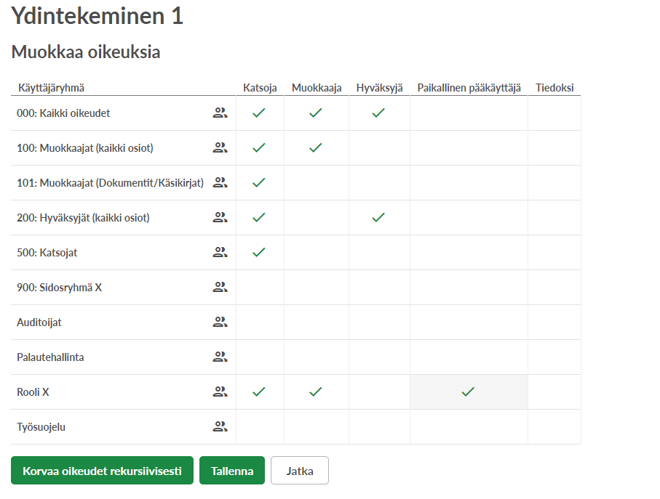Click people icon for Palautehallinta row
This screenshot has width=660, height=499.
tap(220, 357)
